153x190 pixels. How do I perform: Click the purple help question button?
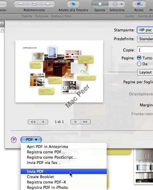coord(14,140)
